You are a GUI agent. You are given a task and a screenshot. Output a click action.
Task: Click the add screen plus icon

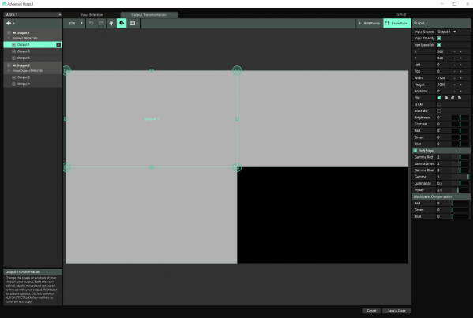[9, 23]
